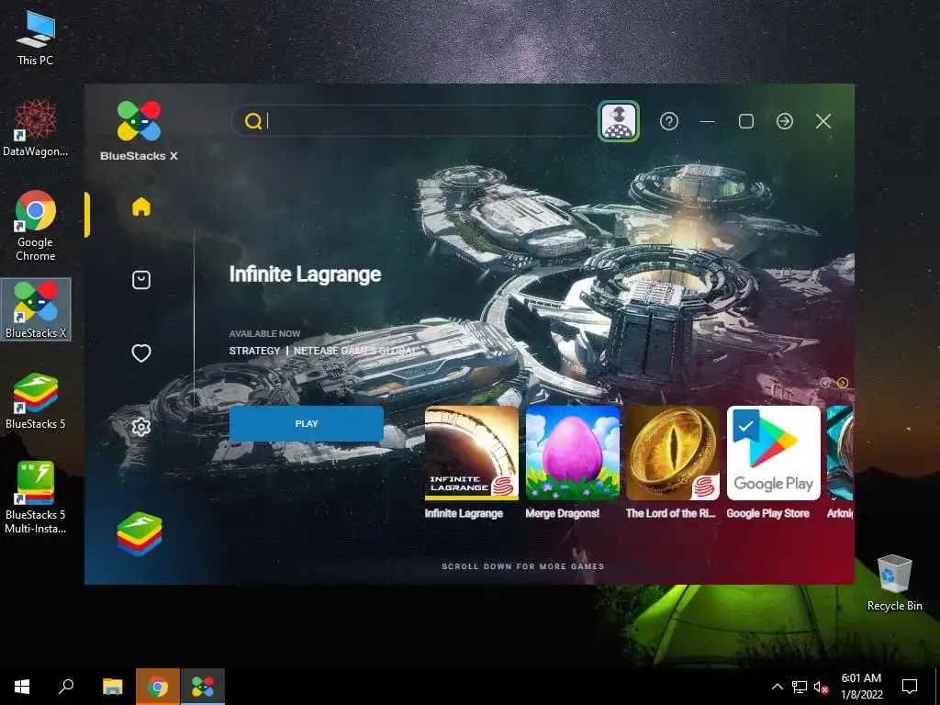This screenshot has width=940, height=705.
Task: Click the muted volume tray icon
Action: coord(822,687)
